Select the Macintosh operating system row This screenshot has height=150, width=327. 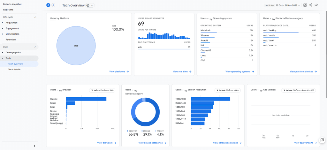click(x=227, y=30)
